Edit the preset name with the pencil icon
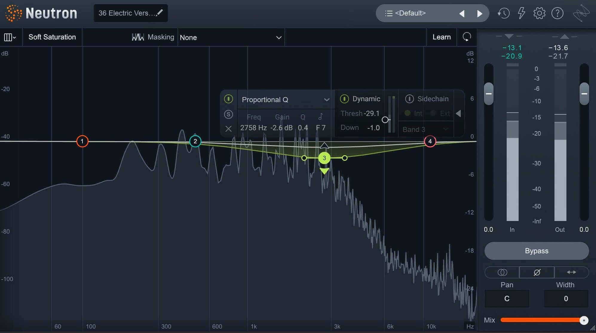 (160, 13)
